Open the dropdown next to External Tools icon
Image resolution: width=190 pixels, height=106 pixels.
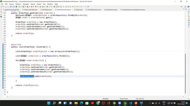(29, 7)
